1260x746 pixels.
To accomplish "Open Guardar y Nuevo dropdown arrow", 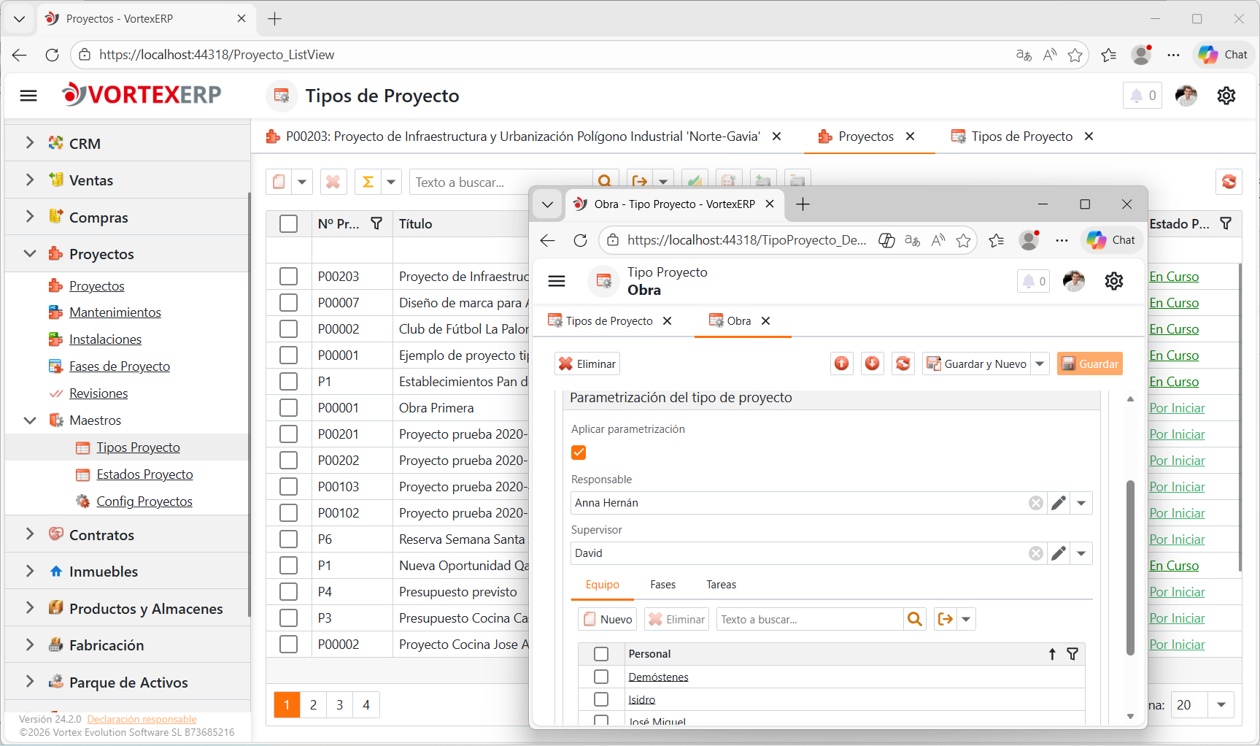I will click(x=1040, y=364).
